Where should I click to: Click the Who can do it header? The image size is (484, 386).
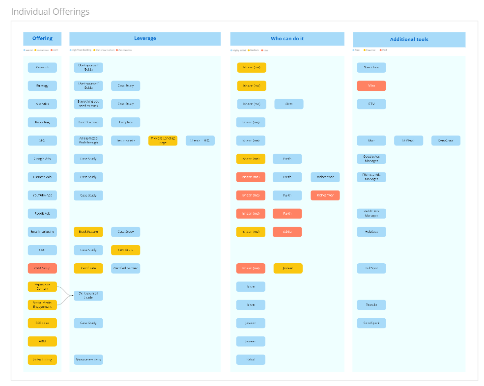click(287, 39)
